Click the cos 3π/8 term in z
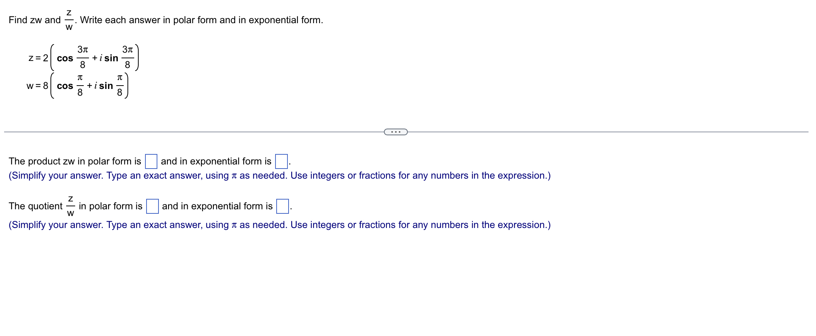 (73, 58)
